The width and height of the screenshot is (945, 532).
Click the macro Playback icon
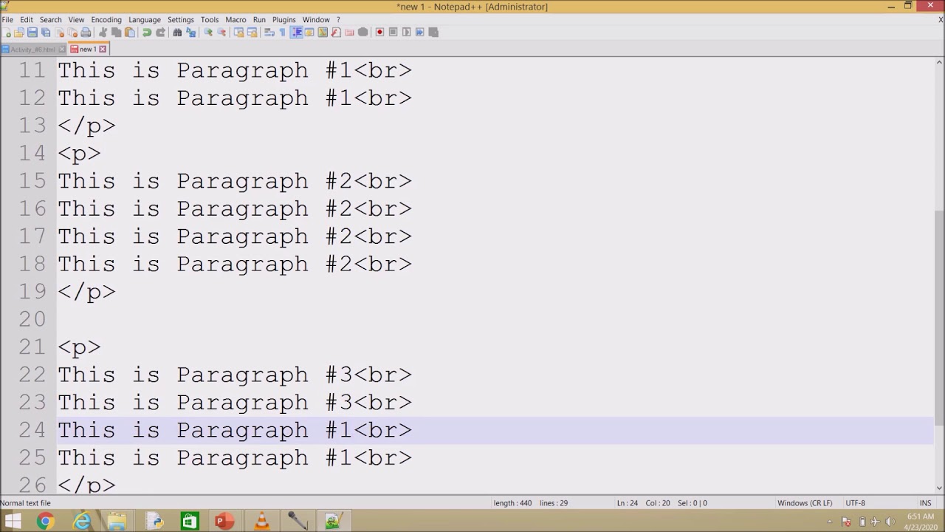406,33
